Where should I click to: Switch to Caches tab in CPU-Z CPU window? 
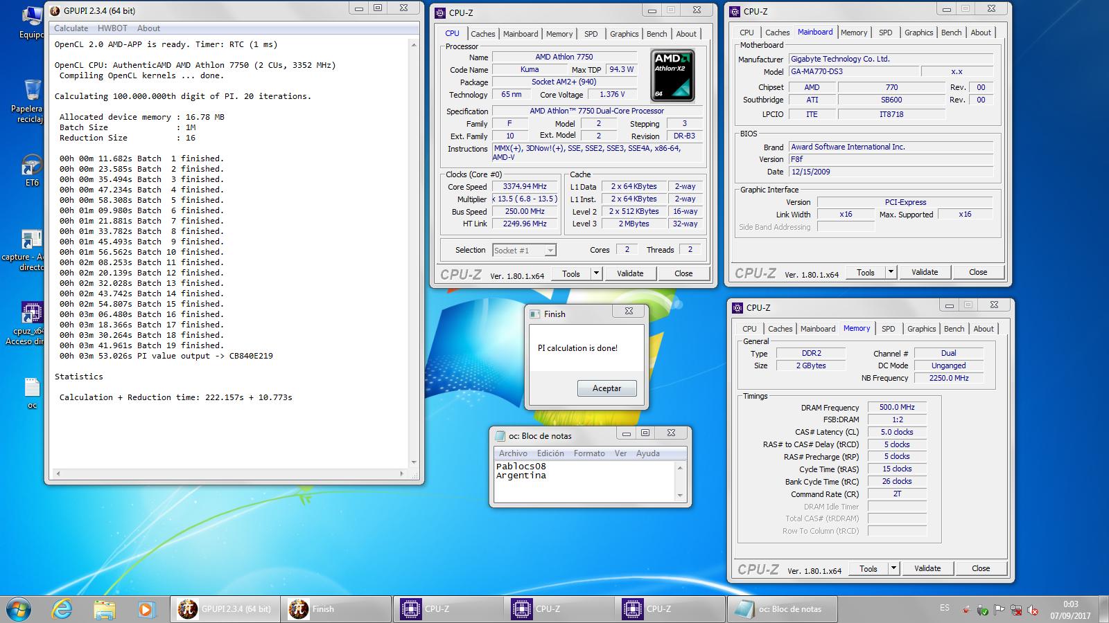pos(482,34)
